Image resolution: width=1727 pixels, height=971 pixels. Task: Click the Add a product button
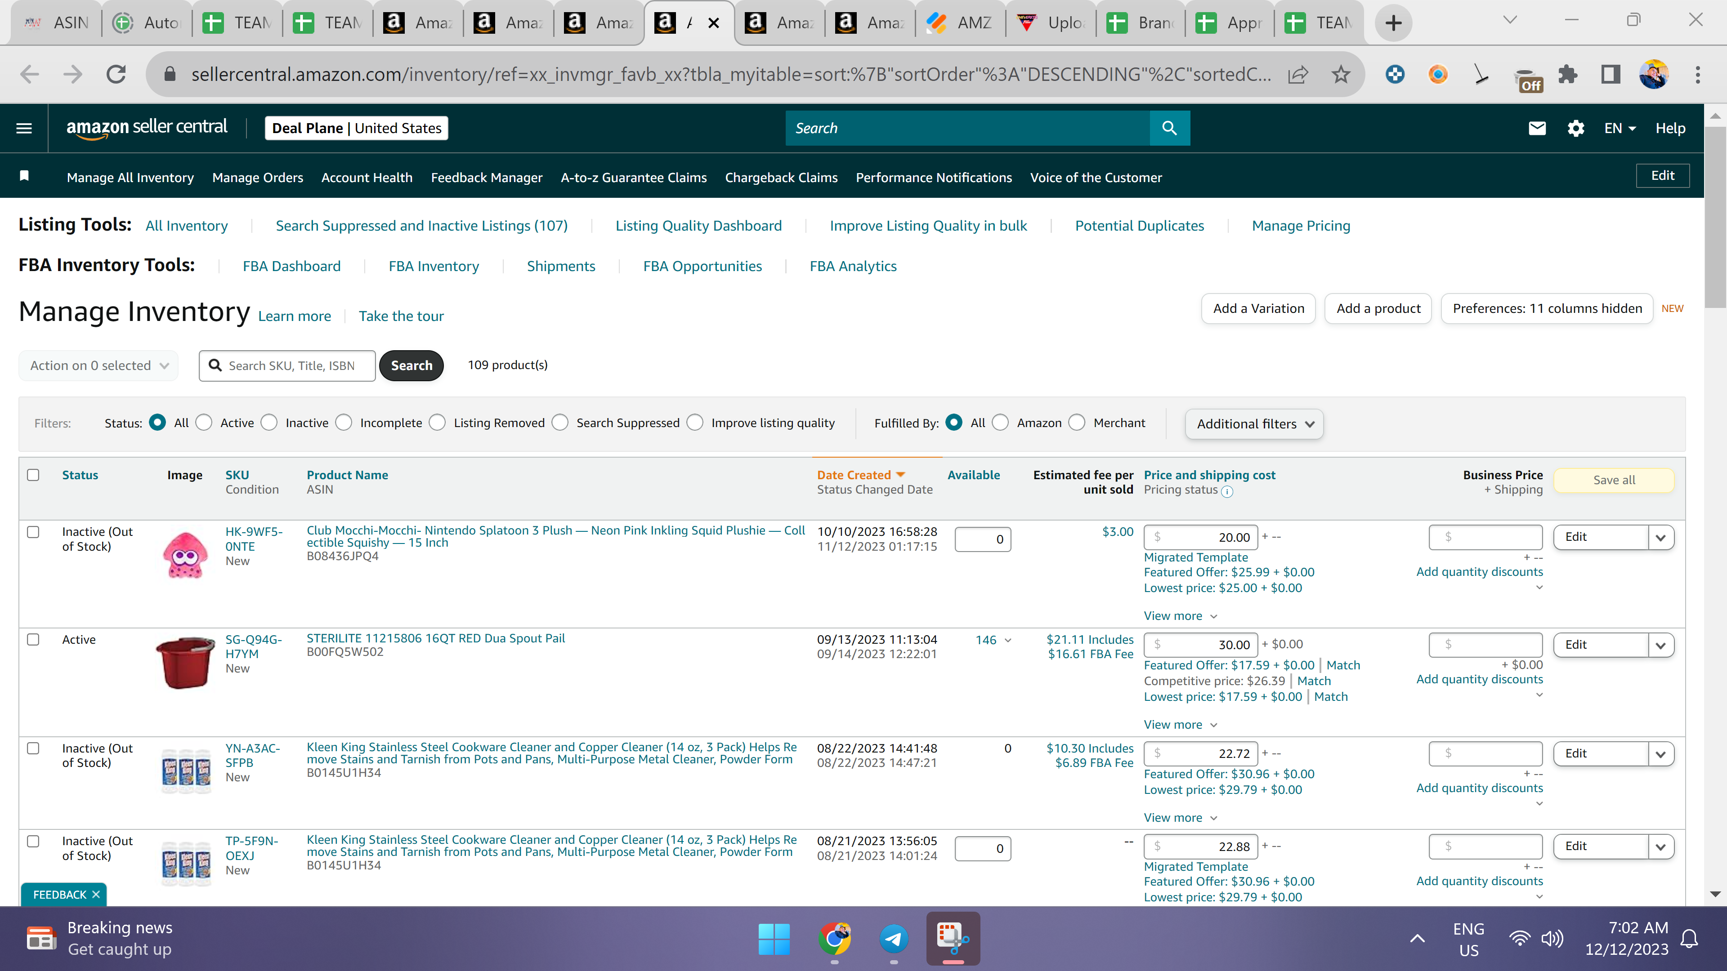[1378, 308]
